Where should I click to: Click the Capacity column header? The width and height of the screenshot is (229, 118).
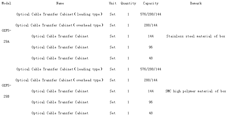click(x=151, y=3)
